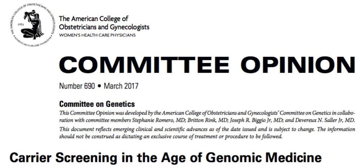Click the bullet between Number 690 and March

(x=99, y=86)
